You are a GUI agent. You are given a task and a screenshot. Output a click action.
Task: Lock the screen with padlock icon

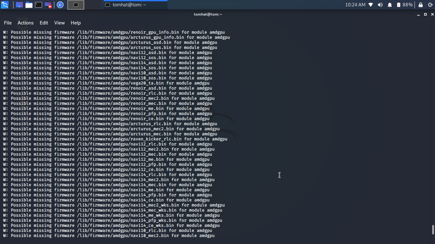pyautogui.click(x=421, y=5)
